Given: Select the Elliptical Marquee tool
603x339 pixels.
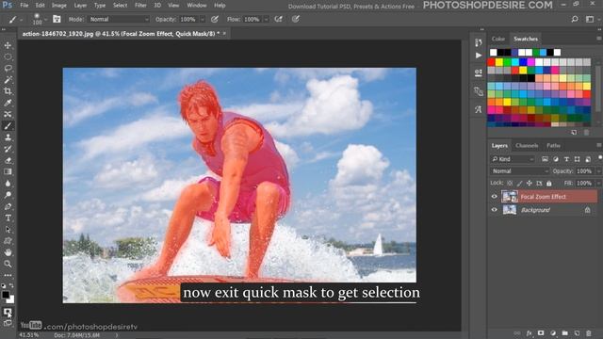Looking at the screenshot, I should tap(8, 56).
